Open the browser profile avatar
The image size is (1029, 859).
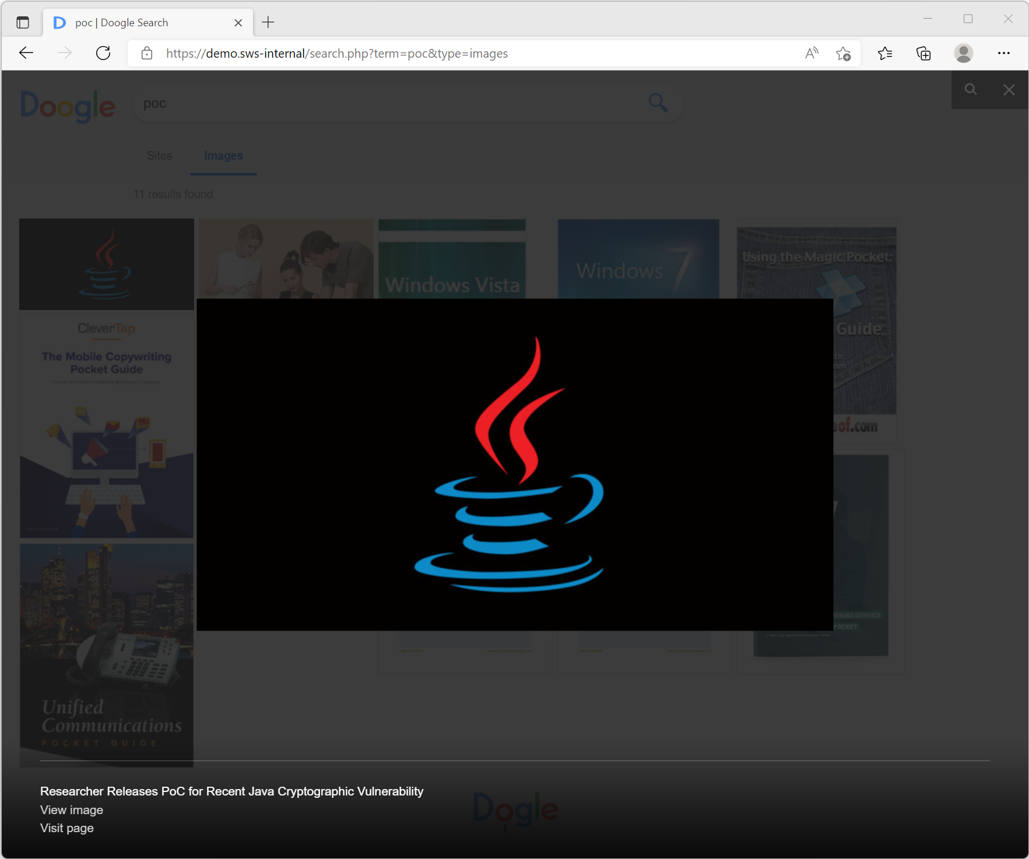tap(963, 54)
